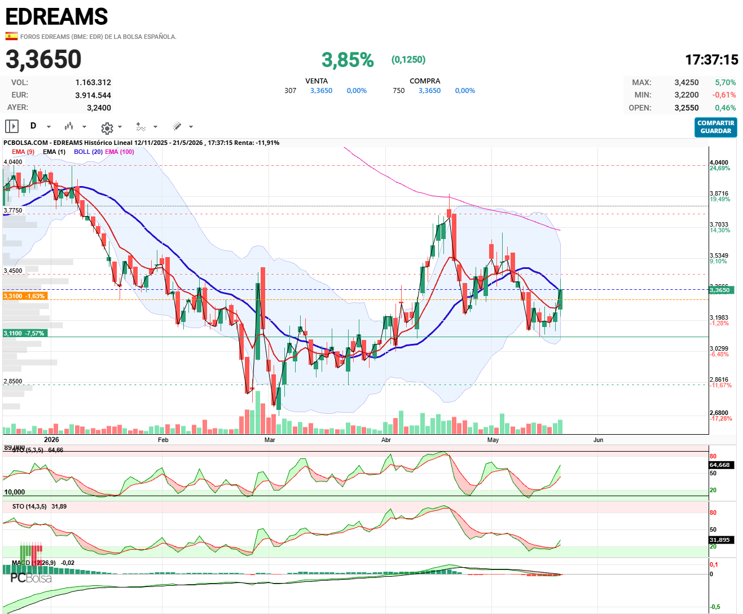Click the green 3,1100 -7,57% level tag
The image size is (743, 614).
pos(25,333)
